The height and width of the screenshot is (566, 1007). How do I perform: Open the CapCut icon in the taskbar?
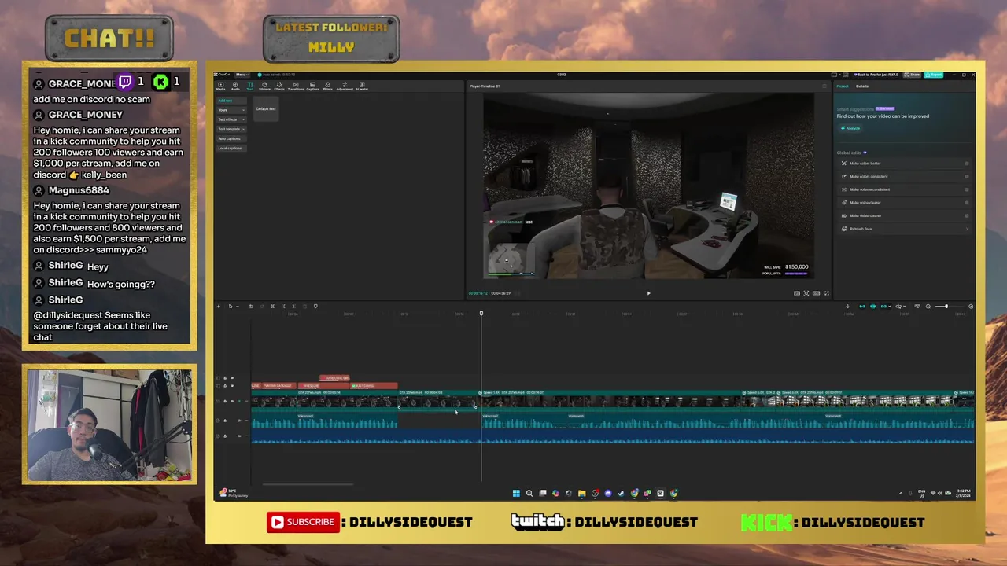click(x=660, y=493)
